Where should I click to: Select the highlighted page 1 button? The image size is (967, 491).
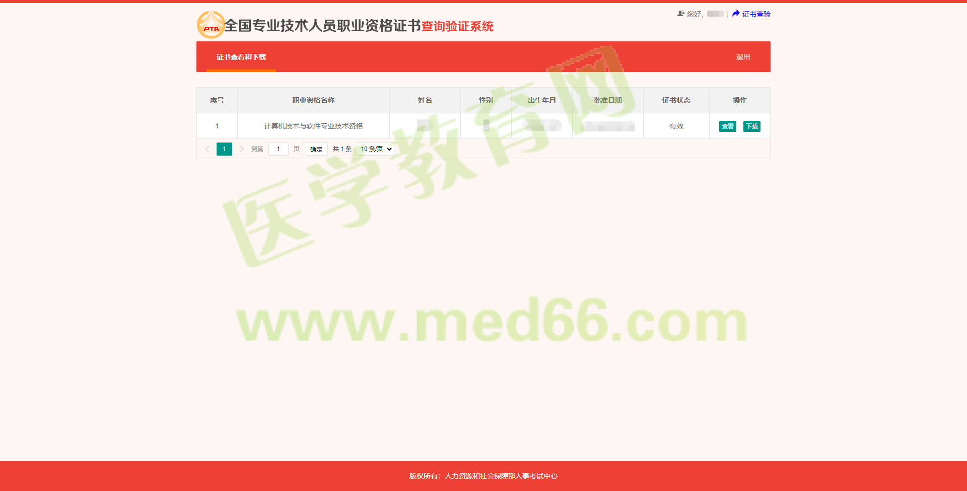click(224, 149)
